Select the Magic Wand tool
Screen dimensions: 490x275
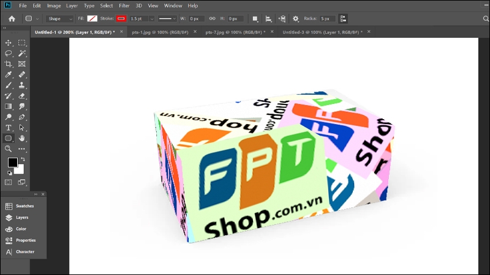pyautogui.click(x=21, y=53)
